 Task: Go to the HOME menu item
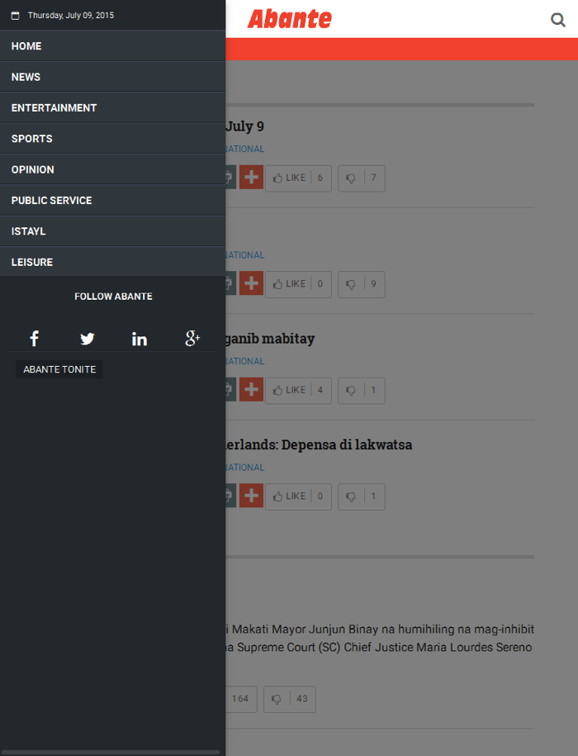click(112, 46)
